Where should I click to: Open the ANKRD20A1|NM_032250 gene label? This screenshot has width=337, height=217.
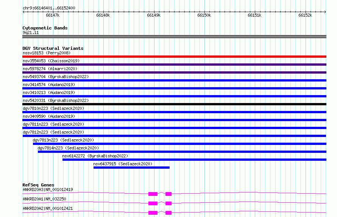click(x=44, y=199)
